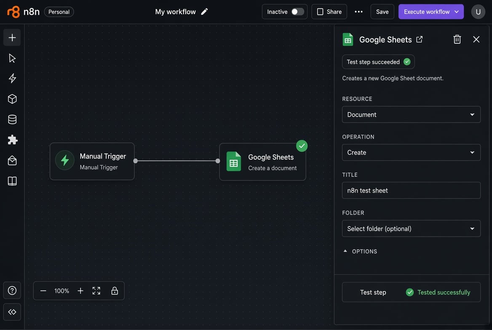Screen dimensions: 492x330
Task: Rename workflow with the pencil icon
Action: click(x=204, y=12)
